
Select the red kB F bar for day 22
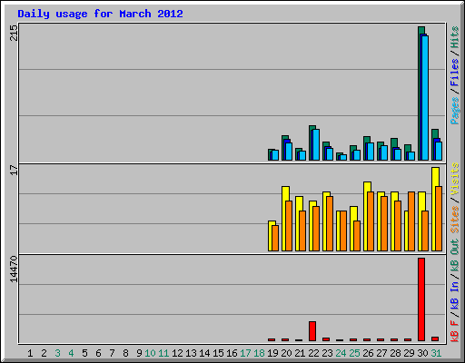[312, 331]
